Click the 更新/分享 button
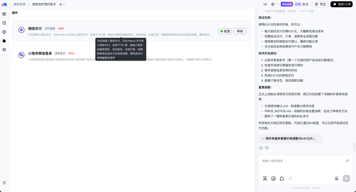The width and height of the screenshot is (356, 192). click(x=342, y=4)
